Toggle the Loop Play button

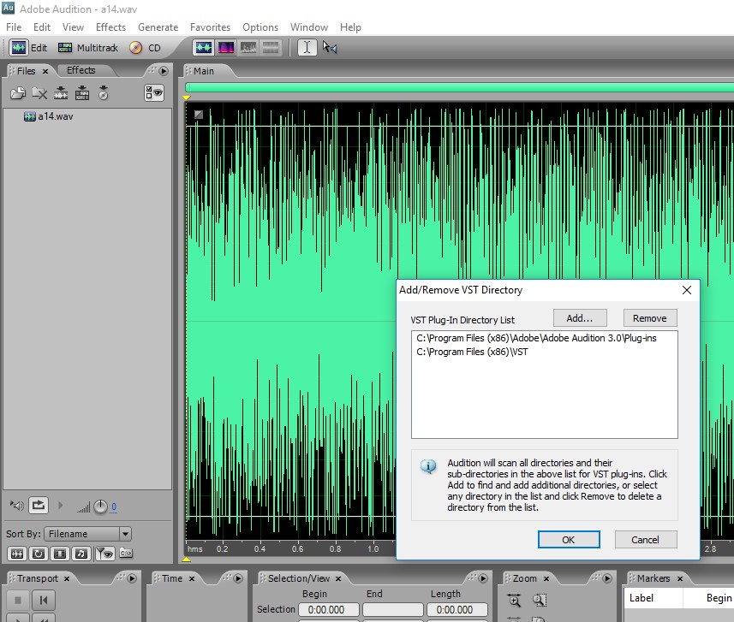[39, 505]
